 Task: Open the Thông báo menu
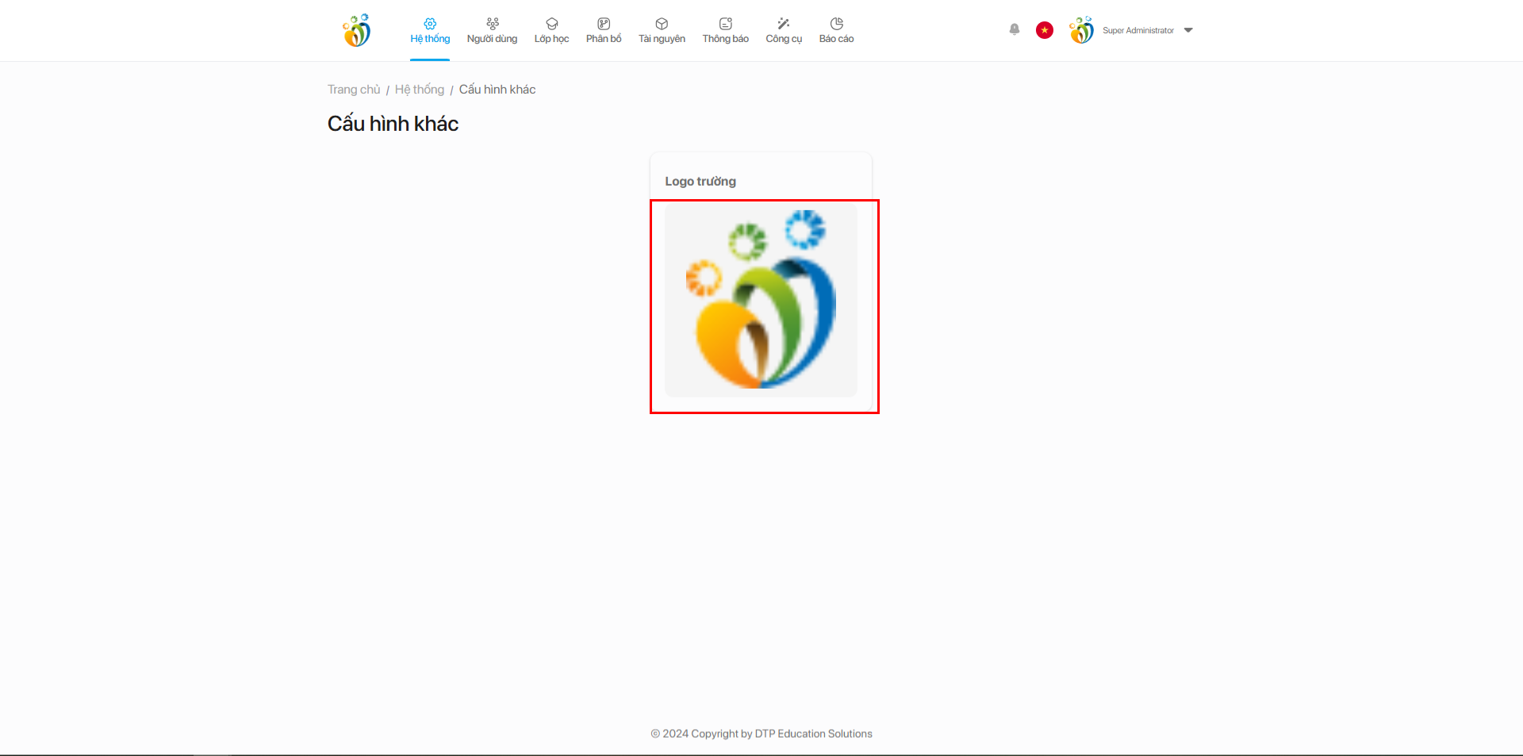[725, 31]
